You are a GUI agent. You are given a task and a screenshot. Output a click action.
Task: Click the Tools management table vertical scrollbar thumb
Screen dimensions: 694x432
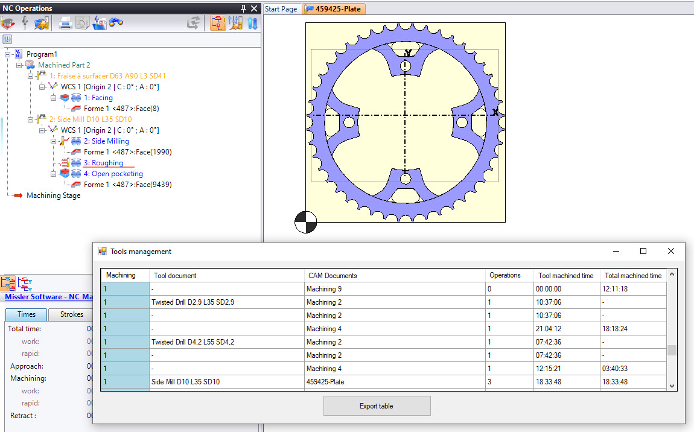[672, 350]
